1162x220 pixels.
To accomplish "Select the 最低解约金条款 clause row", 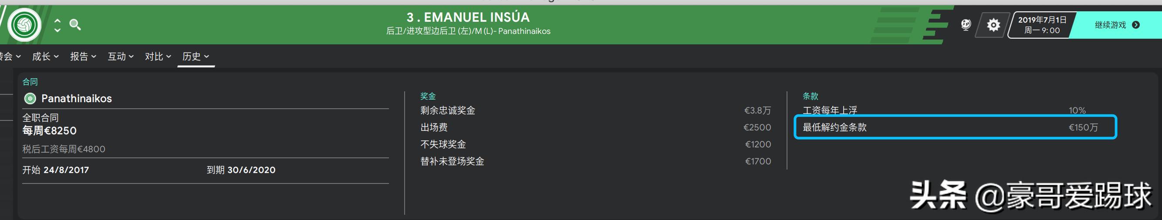I will pos(955,127).
